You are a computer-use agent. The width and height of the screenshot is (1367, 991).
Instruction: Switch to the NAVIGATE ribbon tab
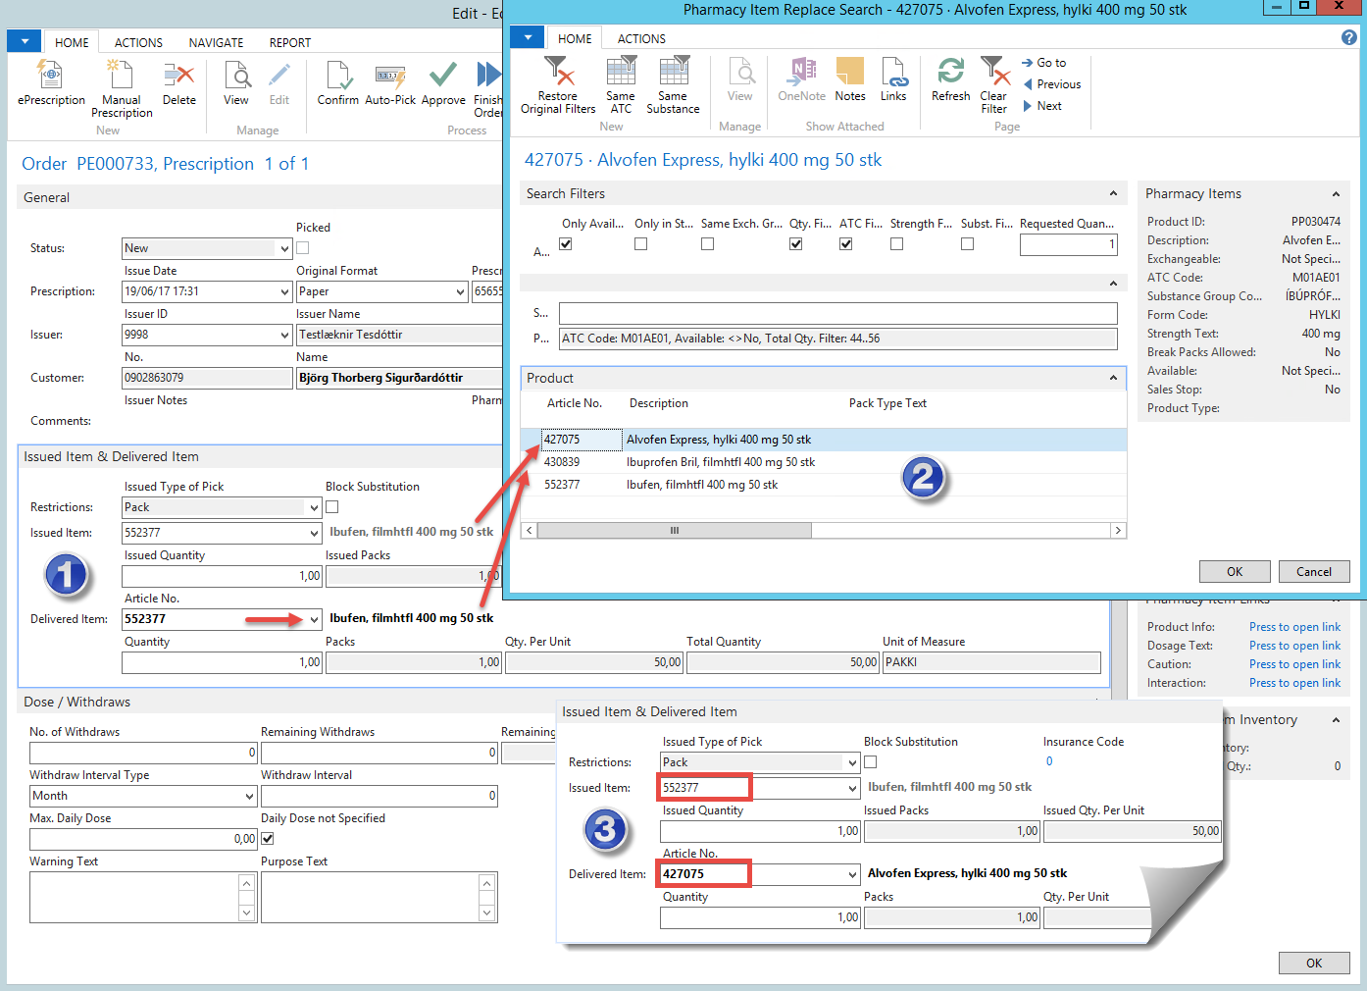[216, 43]
